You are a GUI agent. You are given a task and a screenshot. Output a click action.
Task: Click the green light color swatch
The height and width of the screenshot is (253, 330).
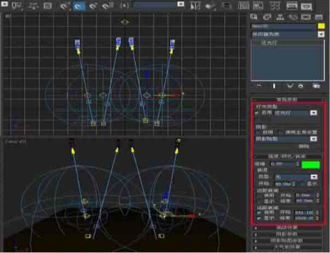311,165
